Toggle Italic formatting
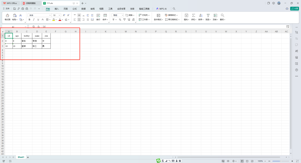 [x=34, y=20]
